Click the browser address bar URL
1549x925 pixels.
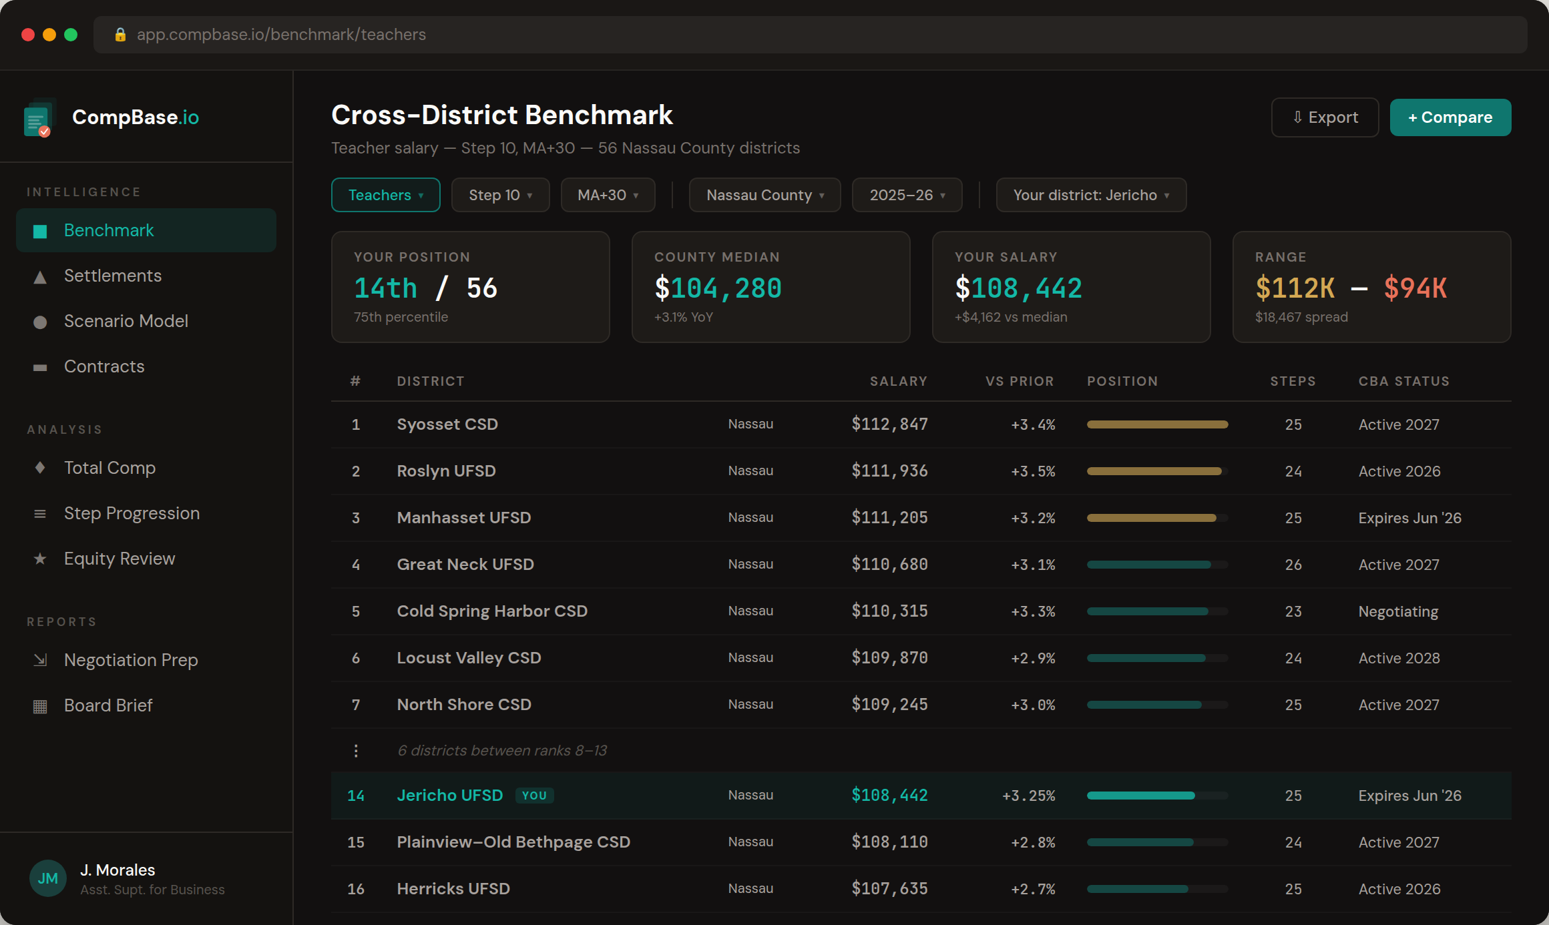click(x=281, y=35)
